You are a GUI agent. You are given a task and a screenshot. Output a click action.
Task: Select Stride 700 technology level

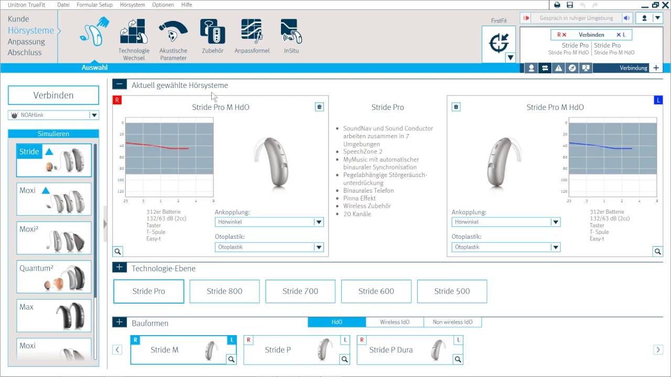(x=300, y=291)
